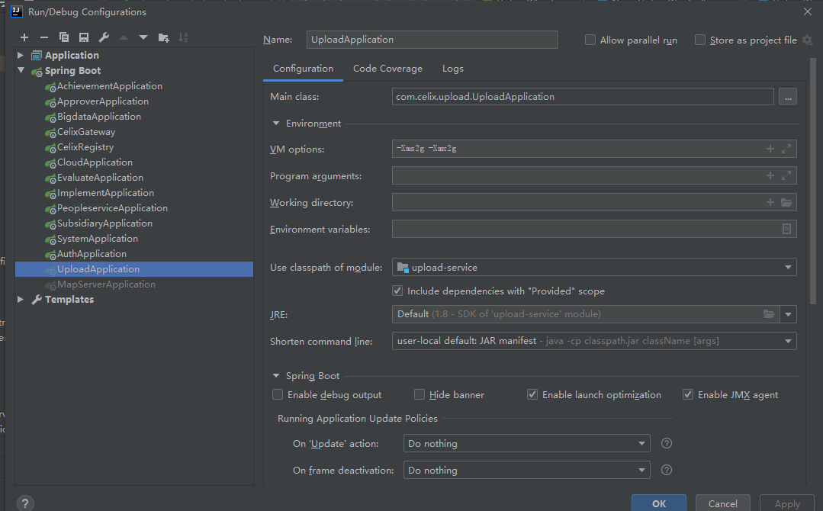Click the Apply button
Screen dimensions: 823x511
(787, 503)
